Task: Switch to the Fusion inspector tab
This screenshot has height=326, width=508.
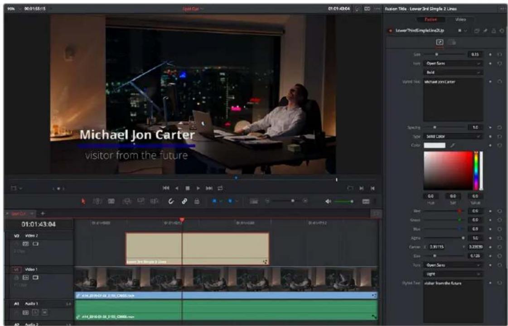Action: click(431, 19)
